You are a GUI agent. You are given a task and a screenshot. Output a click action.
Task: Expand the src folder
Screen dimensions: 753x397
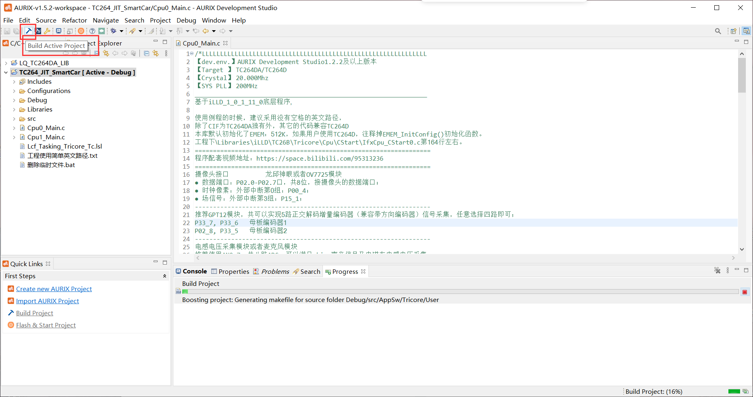[14, 119]
